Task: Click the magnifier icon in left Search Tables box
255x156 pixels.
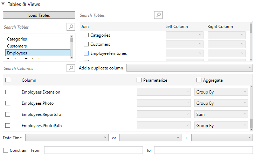Action: coord(71,27)
